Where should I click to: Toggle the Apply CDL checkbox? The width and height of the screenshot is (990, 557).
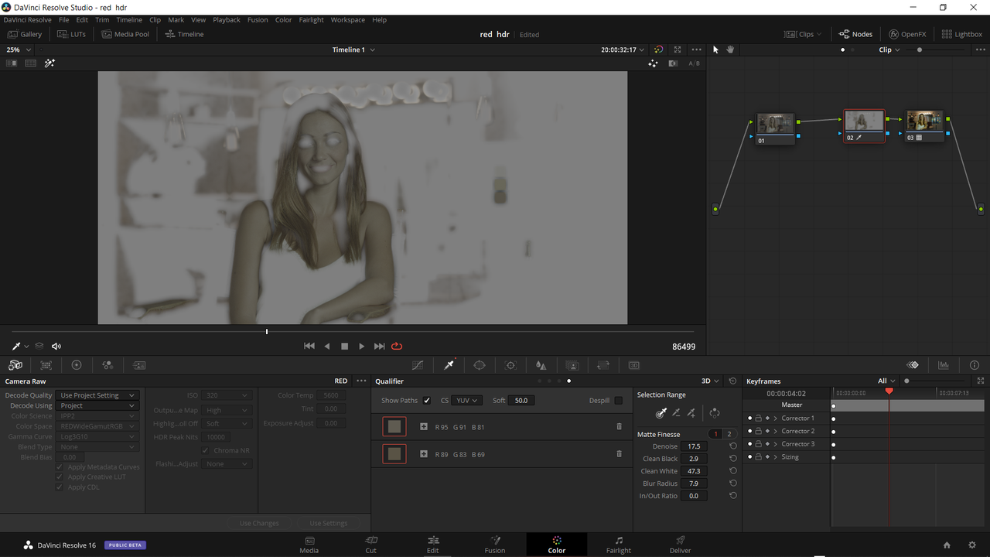click(60, 487)
